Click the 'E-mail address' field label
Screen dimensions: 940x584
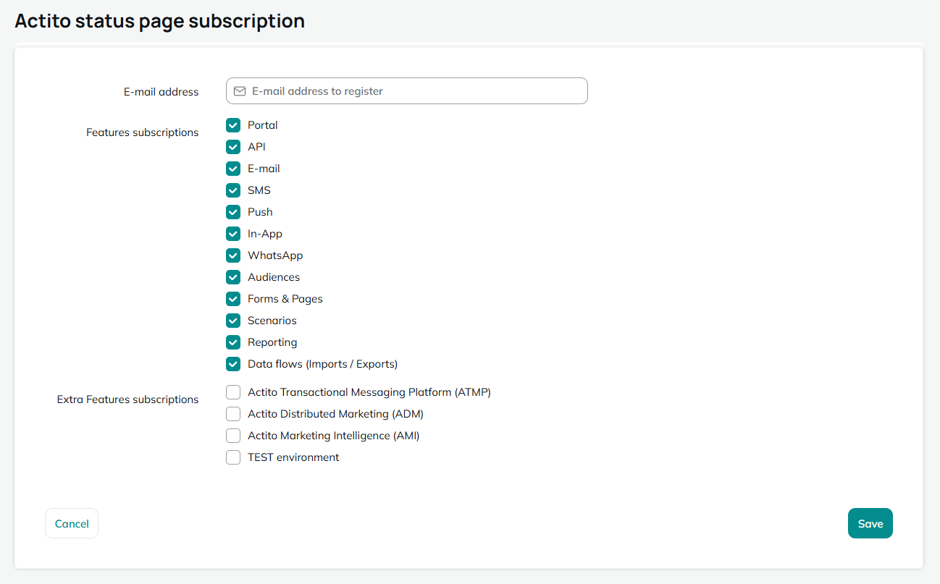click(x=161, y=92)
